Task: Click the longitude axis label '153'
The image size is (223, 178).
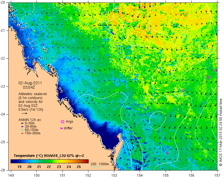Action: click(x=114, y=175)
